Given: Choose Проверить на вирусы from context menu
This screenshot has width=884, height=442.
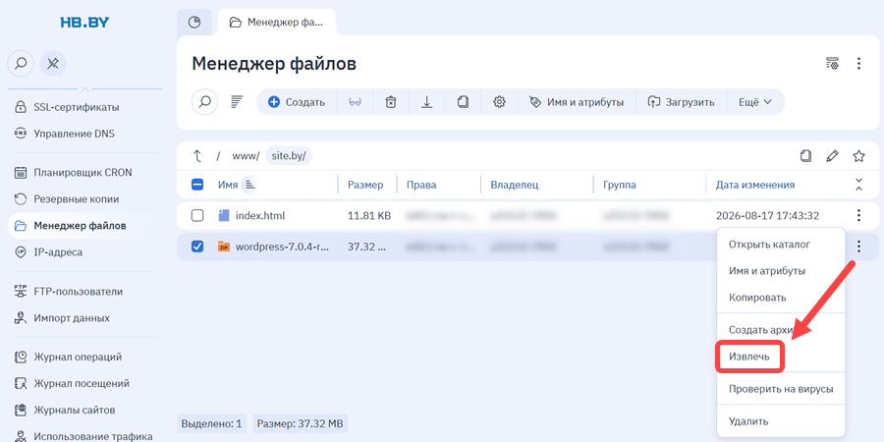Looking at the screenshot, I should coord(781,389).
